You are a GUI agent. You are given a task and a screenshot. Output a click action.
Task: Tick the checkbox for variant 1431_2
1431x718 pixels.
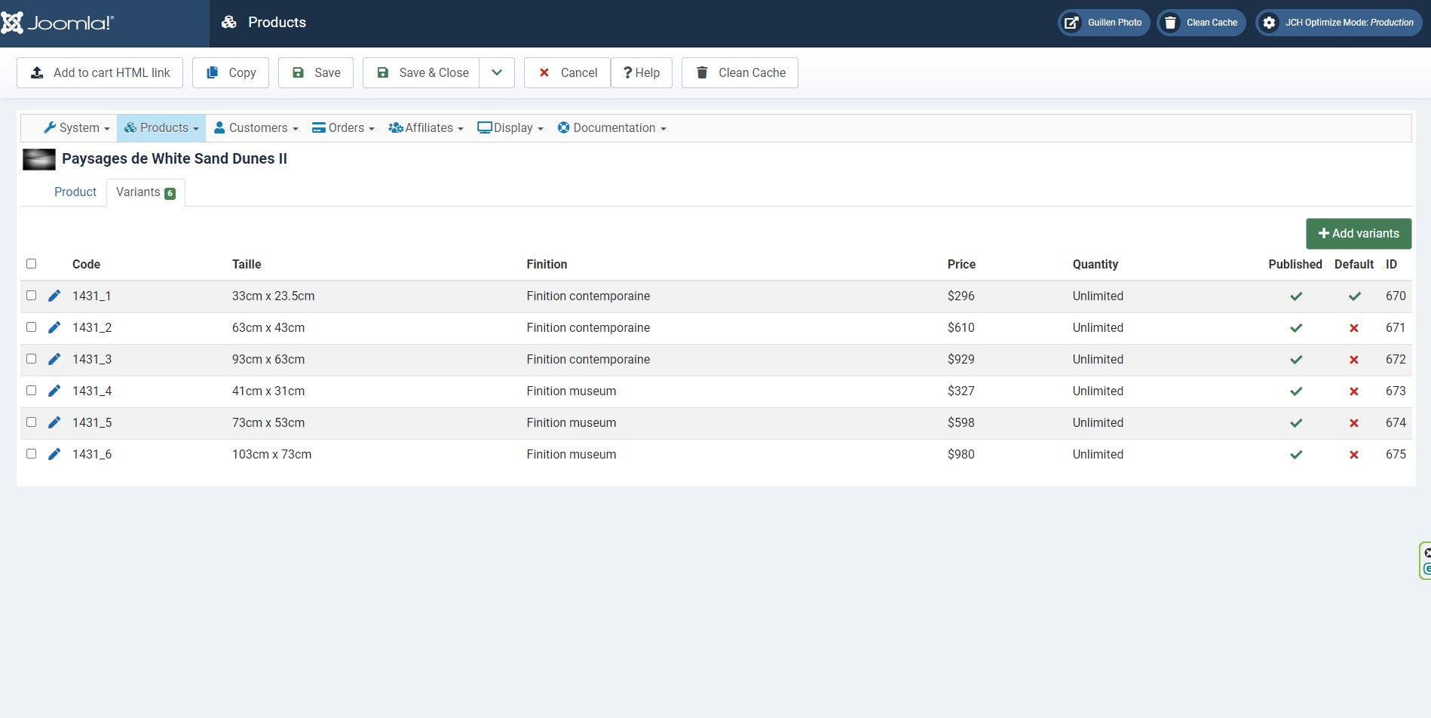tap(32, 327)
